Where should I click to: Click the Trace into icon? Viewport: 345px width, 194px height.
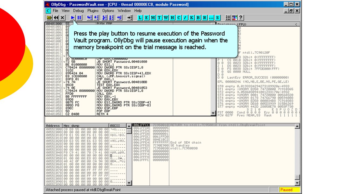[x=105, y=18]
